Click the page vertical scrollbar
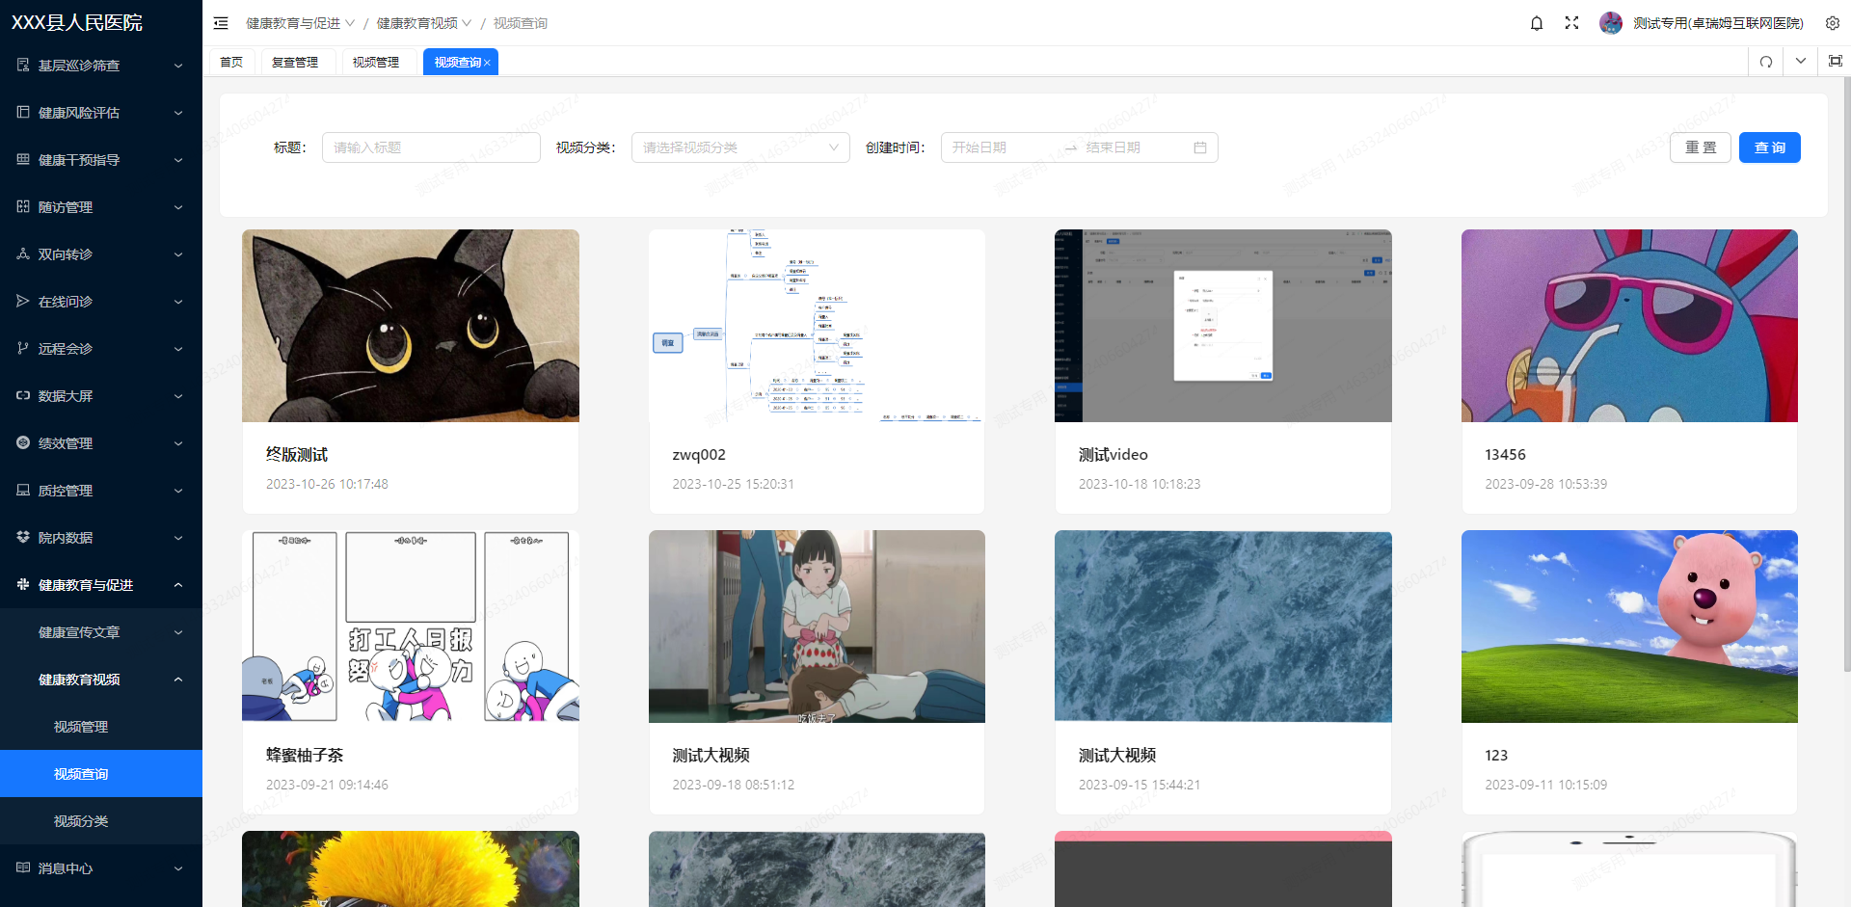Screen dimensions: 1851x907 [1846, 374]
